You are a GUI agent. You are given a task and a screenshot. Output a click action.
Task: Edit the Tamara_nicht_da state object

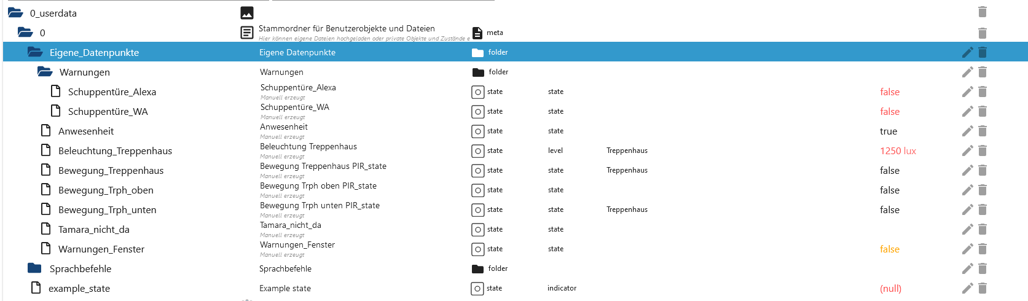967,229
